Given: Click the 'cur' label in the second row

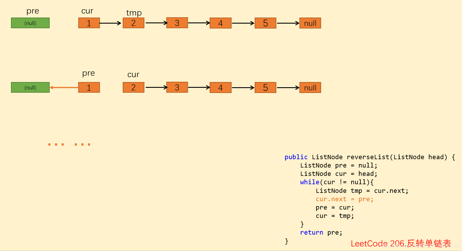Looking at the screenshot, I should [133, 75].
